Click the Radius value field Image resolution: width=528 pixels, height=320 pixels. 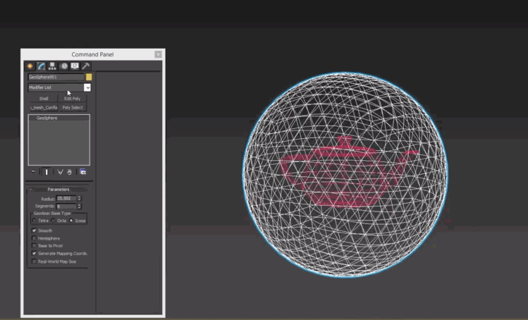point(66,198)
